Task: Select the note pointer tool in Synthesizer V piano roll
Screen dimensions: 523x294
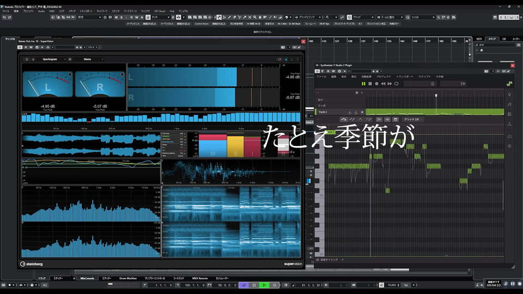Action: pyautogui.click(x=344, y=119)
